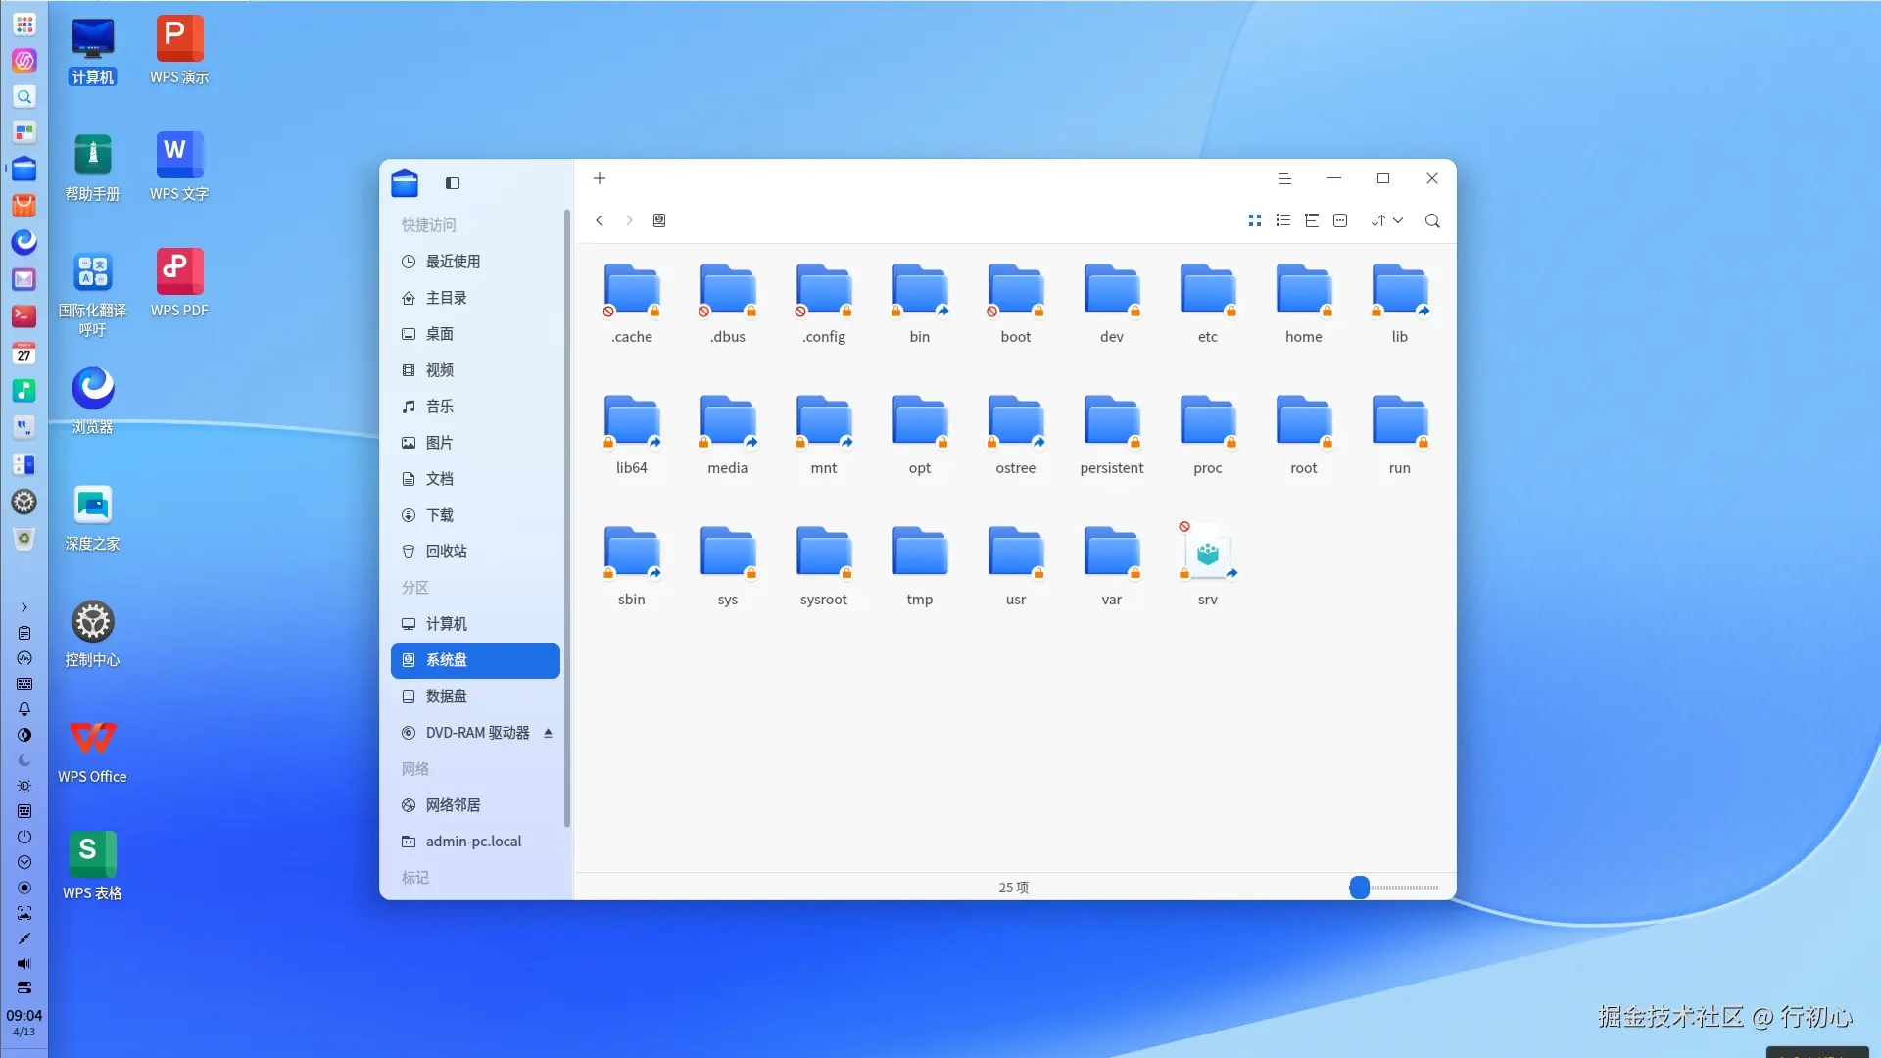This screenshot has height=1058, width=1881.
Task: Open the launcher in the dock
Action: (x=24, y=24)
